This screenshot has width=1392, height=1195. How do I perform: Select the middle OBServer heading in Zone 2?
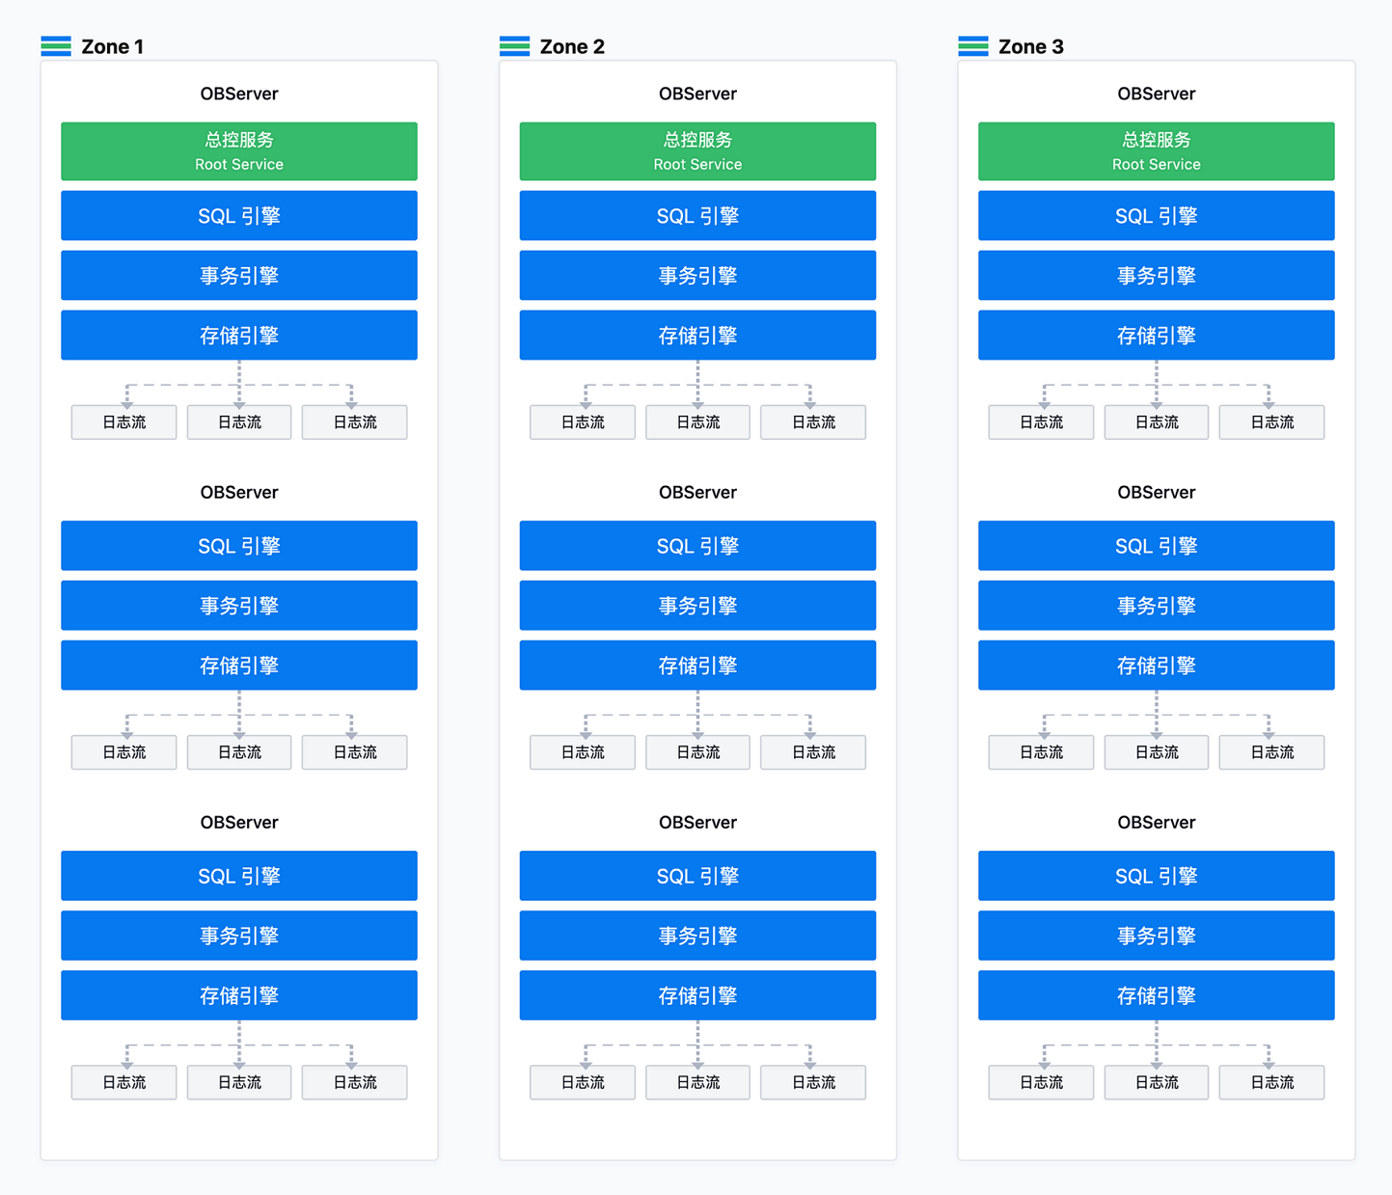[697, 492]
